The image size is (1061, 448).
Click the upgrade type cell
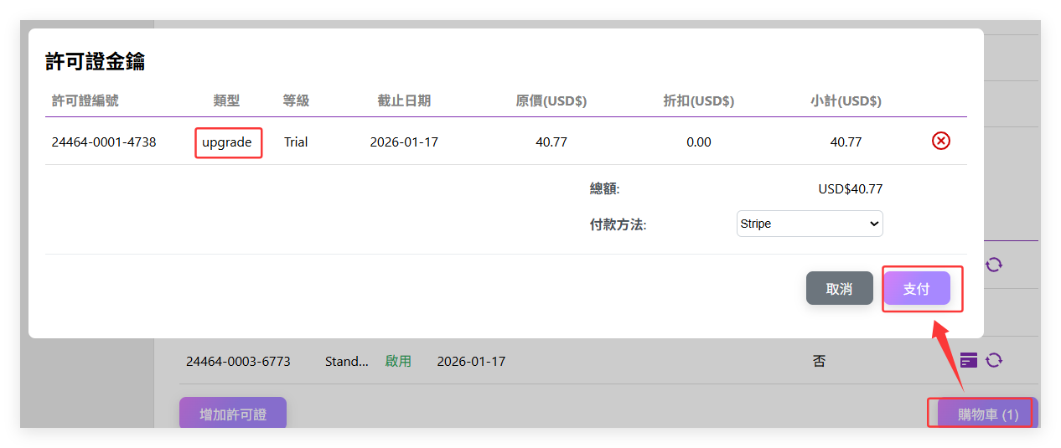pyautogui.click(x=227, y=142)
